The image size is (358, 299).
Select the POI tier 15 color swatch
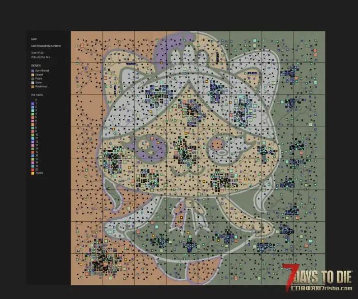click(32, 152)
